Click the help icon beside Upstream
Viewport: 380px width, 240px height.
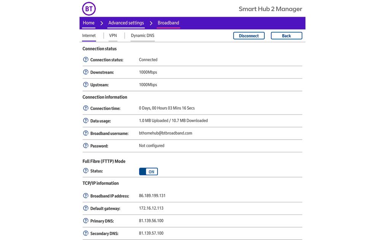(x=86, y=85)
